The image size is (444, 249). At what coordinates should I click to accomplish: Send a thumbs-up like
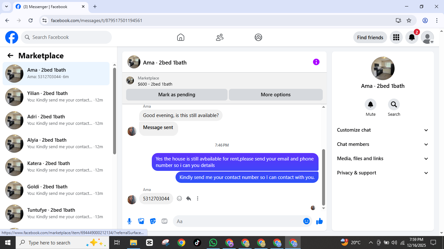(320, 221)
